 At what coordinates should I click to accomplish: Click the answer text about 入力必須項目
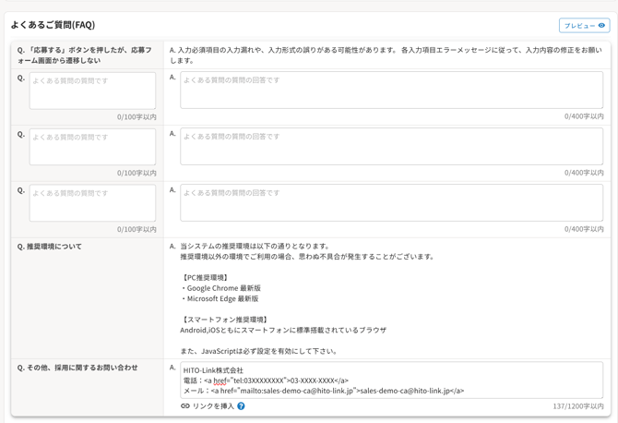pos(386,55)
